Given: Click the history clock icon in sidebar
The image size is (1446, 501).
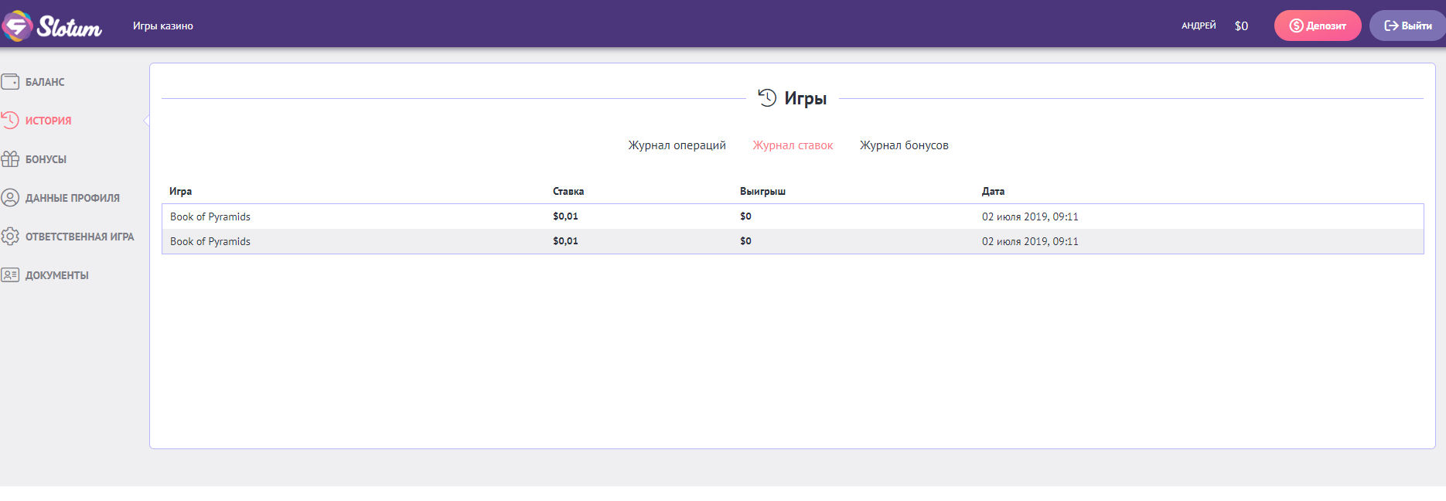Looking at the screenshot, I should coord(10,121).
